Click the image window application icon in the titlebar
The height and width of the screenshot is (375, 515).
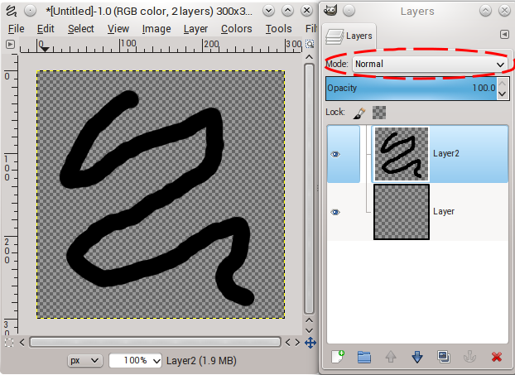[x=12, y=11]
